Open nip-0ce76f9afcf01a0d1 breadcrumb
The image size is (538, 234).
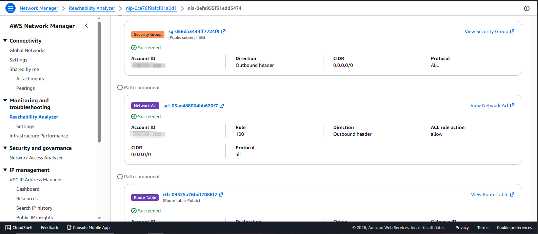pos(151,8)
